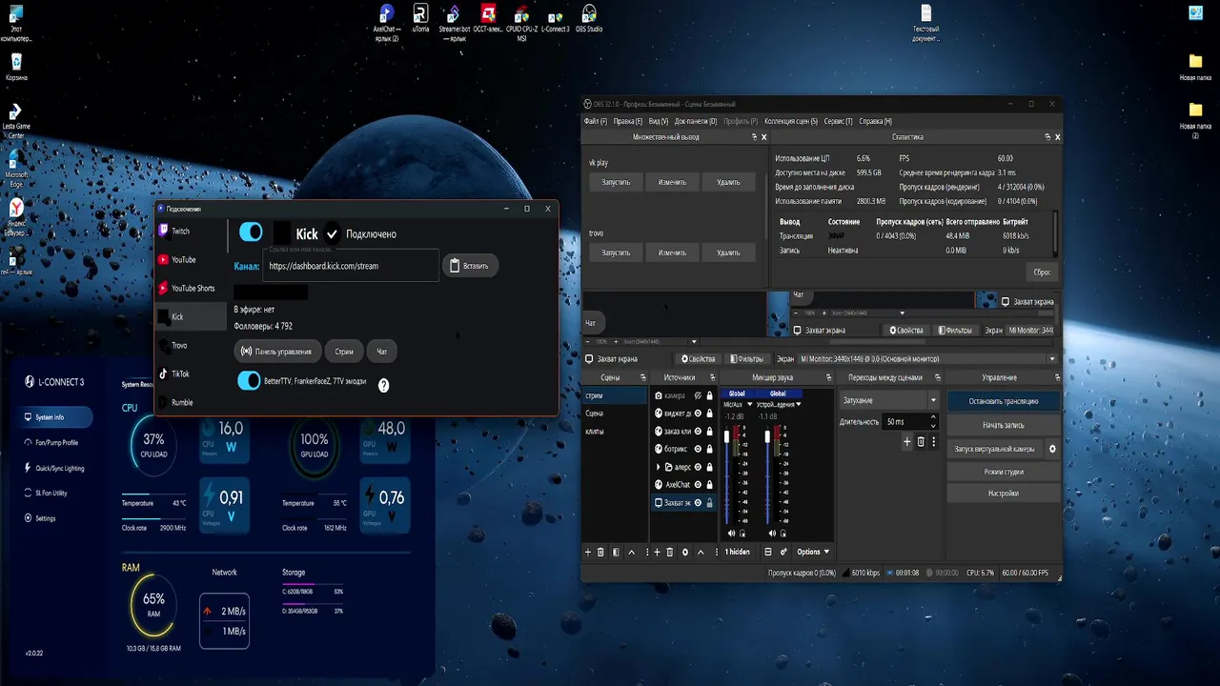Open mixer Options dropdown
1220x686 pixels.
pyautogui.click(x=813, y=552)
